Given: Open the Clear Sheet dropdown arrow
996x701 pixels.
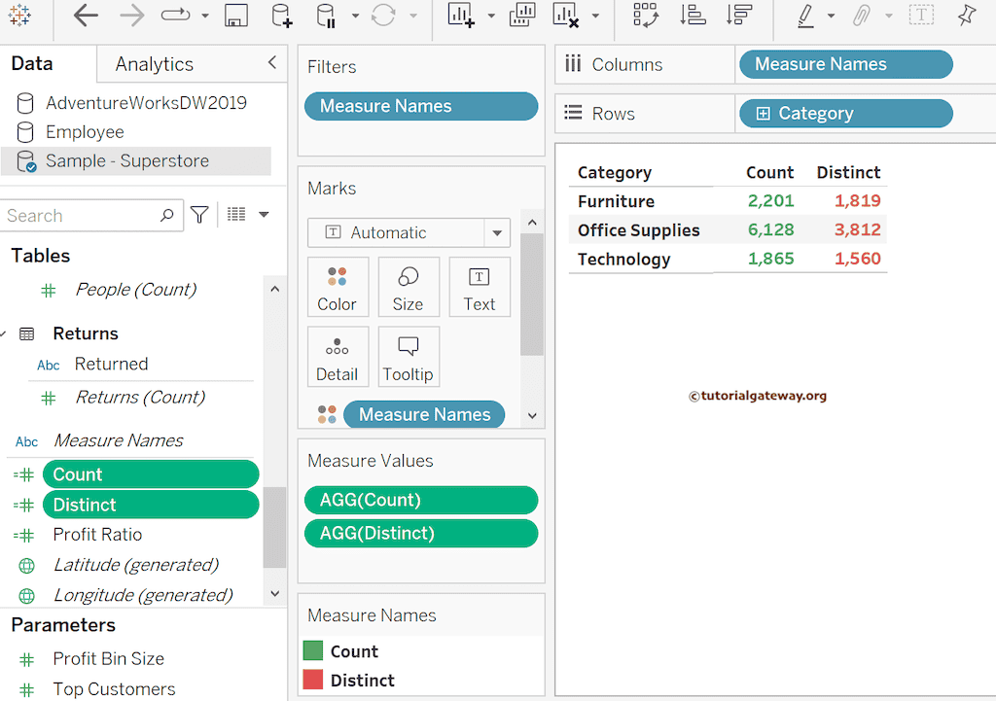Looking at the screenshot, I should tap(595, 16).
